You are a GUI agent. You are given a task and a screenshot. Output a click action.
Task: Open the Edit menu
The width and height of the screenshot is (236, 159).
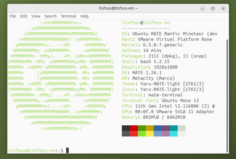(24, 16)
